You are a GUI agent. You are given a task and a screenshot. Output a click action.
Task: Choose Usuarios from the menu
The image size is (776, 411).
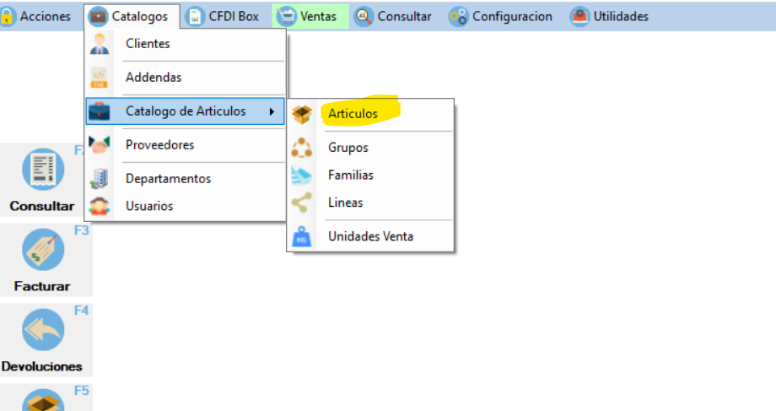click(186, 206)
